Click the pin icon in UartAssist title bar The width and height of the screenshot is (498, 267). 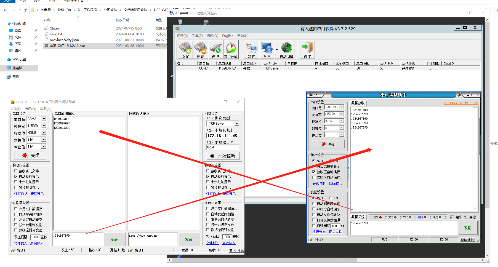pos(459,95)
